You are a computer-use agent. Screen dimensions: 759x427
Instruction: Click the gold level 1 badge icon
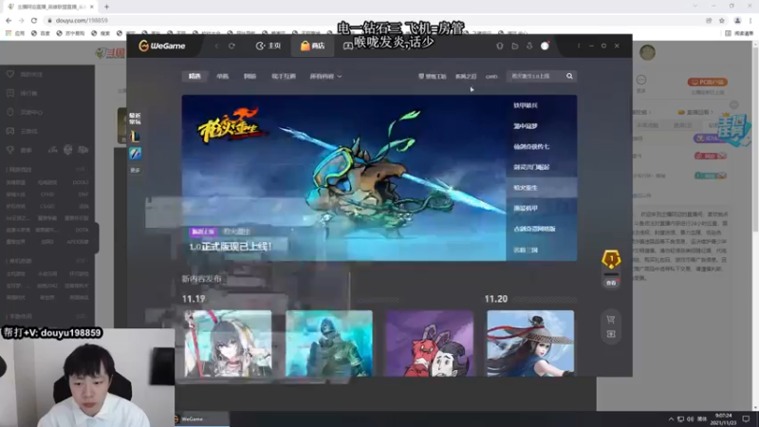(611, 260)
